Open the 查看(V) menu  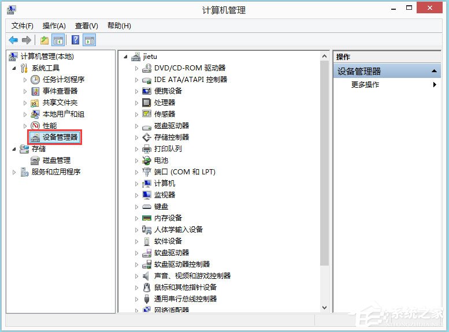87,26
